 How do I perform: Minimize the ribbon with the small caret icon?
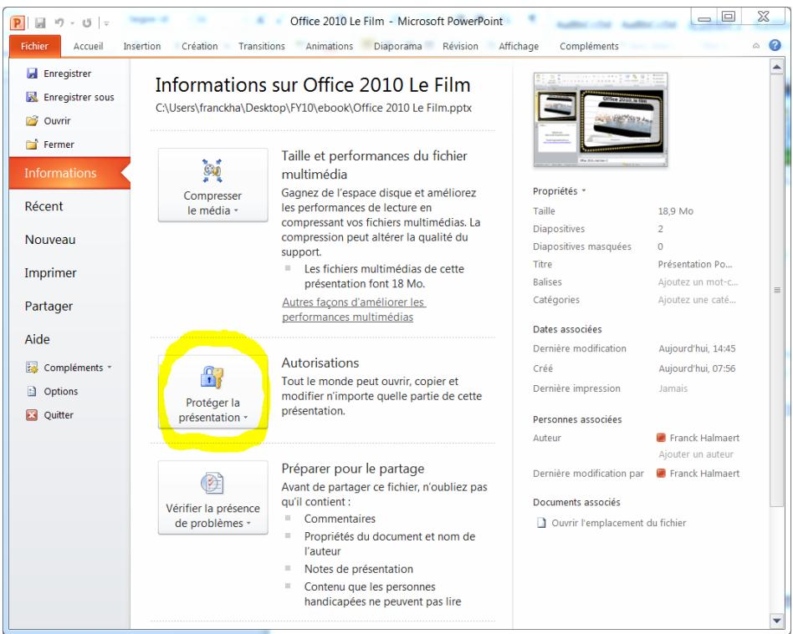755,46
